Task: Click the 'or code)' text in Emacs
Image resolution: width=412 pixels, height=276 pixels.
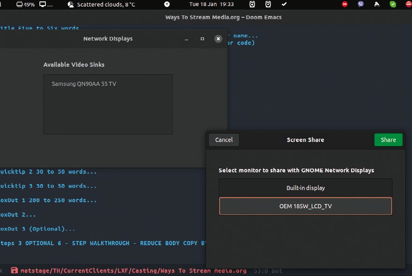Action: (241, 42)
